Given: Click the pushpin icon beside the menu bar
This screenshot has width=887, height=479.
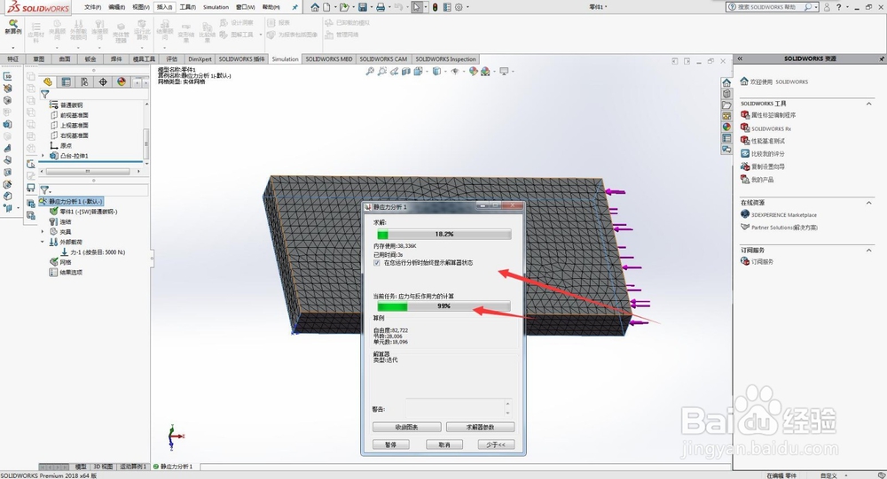Looking at the screenshot, I should click(x=294, y=7).
